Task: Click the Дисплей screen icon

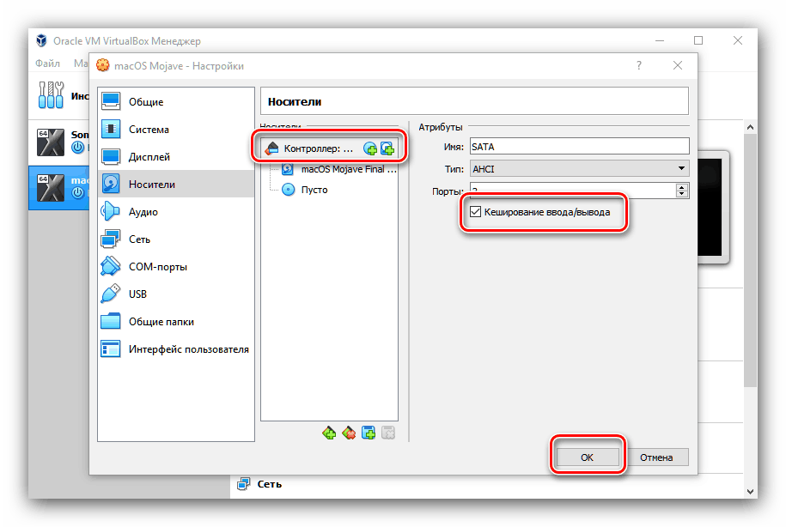Action: pos(111,156)
